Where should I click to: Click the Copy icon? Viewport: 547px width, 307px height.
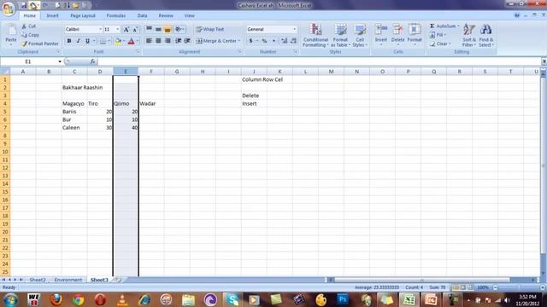point(24,35)
